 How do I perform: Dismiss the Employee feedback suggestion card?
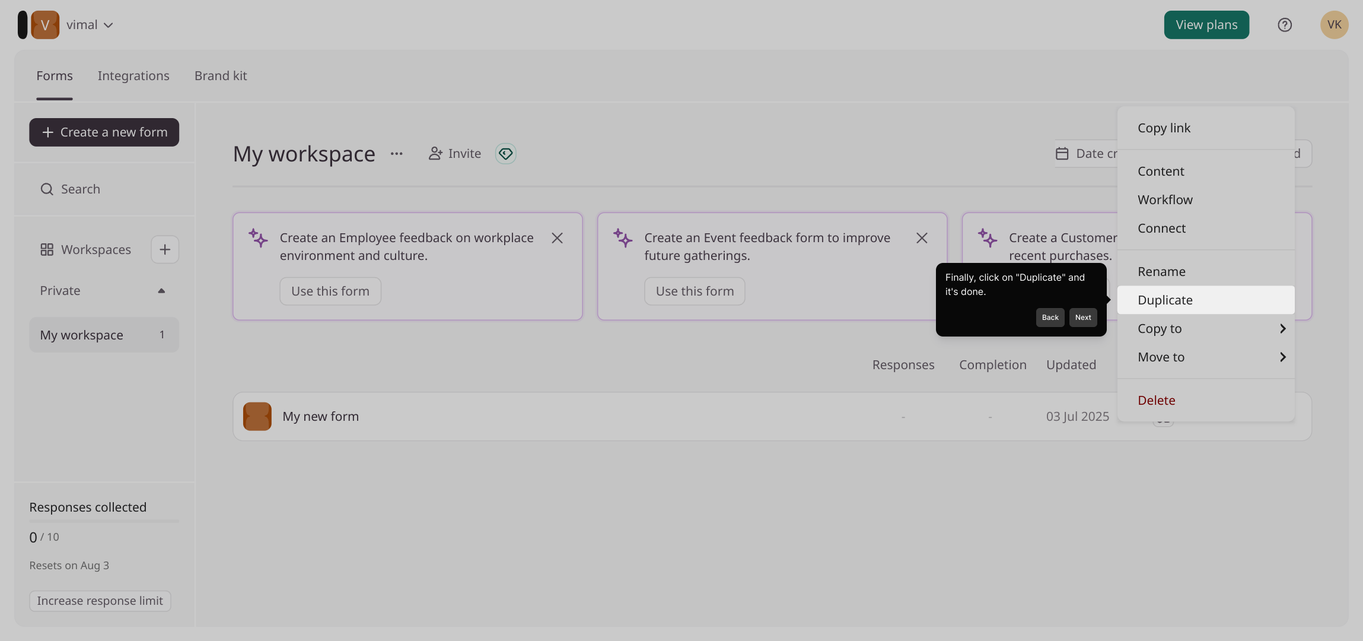[557, 238]
